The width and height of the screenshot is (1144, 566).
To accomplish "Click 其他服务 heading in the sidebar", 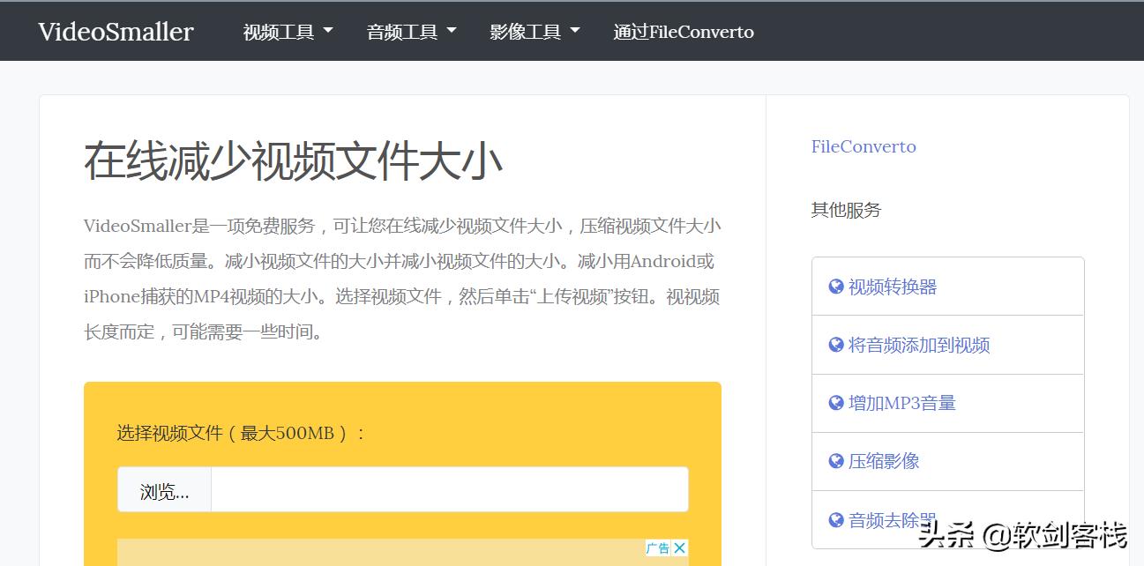I will [845, 210].
